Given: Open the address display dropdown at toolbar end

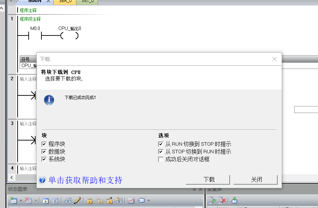Looking at the screenshot, I should (x=148, y=200).
